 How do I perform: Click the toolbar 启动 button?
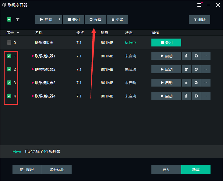[46, 19]
